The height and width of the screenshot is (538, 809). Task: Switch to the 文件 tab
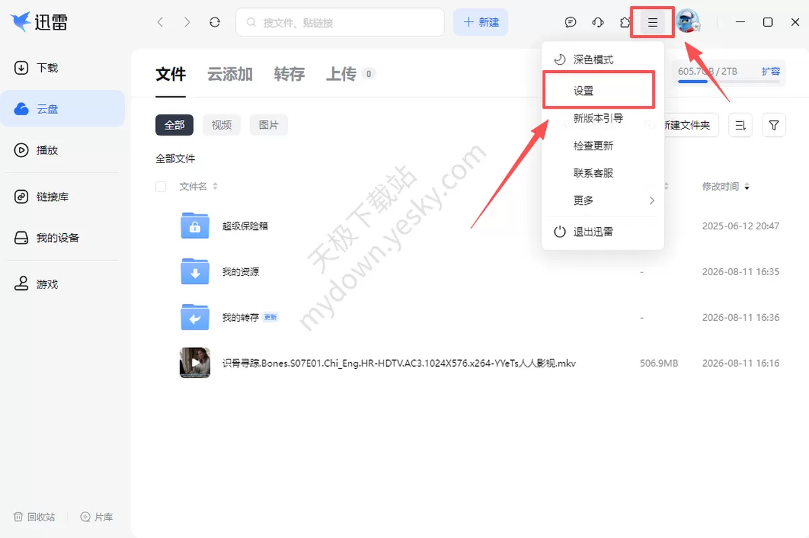171,74
